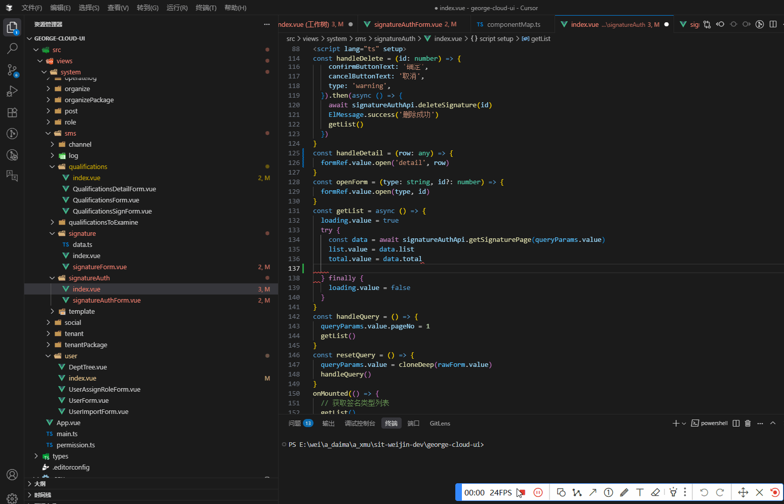The width and height of the screenshot is (784, 504).
Task: Open the Search view in activity bar
Action: tap(12, 49)
